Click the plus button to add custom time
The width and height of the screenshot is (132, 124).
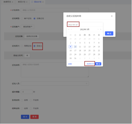point(27,56)
